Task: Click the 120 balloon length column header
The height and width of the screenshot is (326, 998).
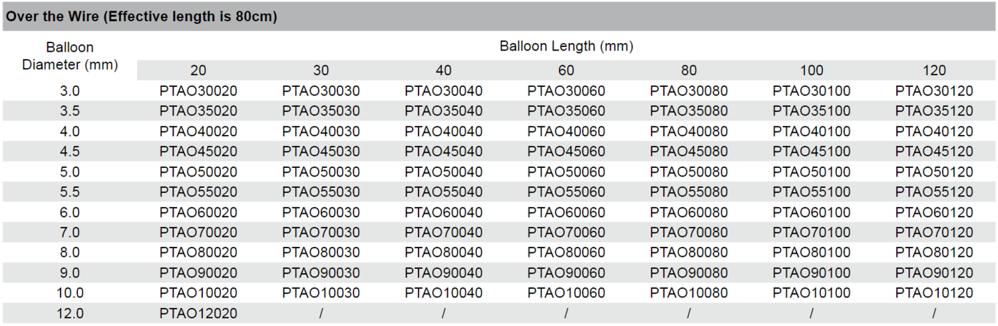Action: [x=934, y=70]
